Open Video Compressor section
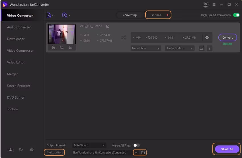242x158 pixels. point(20,51)
